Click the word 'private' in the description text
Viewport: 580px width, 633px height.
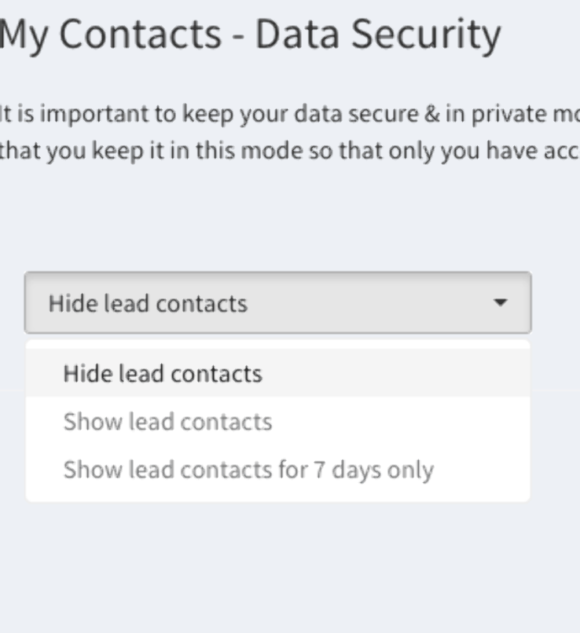tap(507, 114)
